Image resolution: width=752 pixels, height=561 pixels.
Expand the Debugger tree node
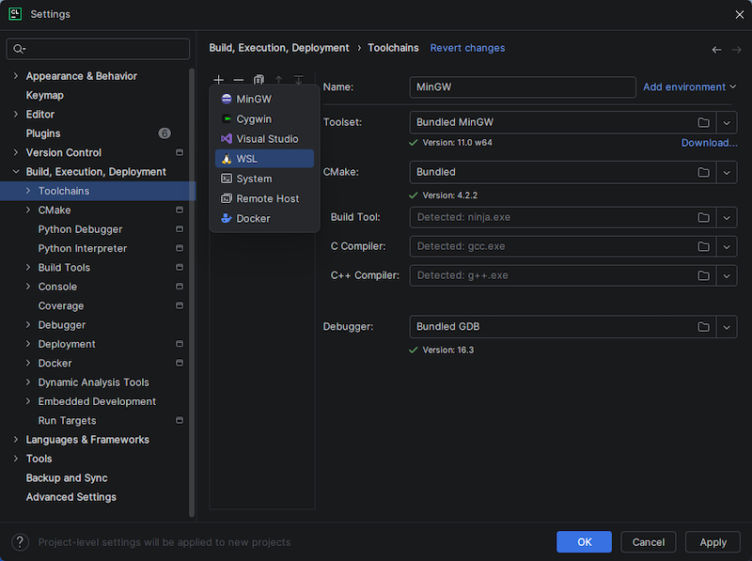tap(28, 324)
